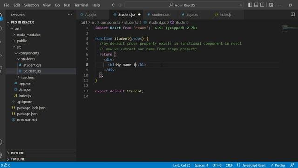Split the editor to the right
The width and height of the screenshot is (298, 168).
(x=293, y=14)
